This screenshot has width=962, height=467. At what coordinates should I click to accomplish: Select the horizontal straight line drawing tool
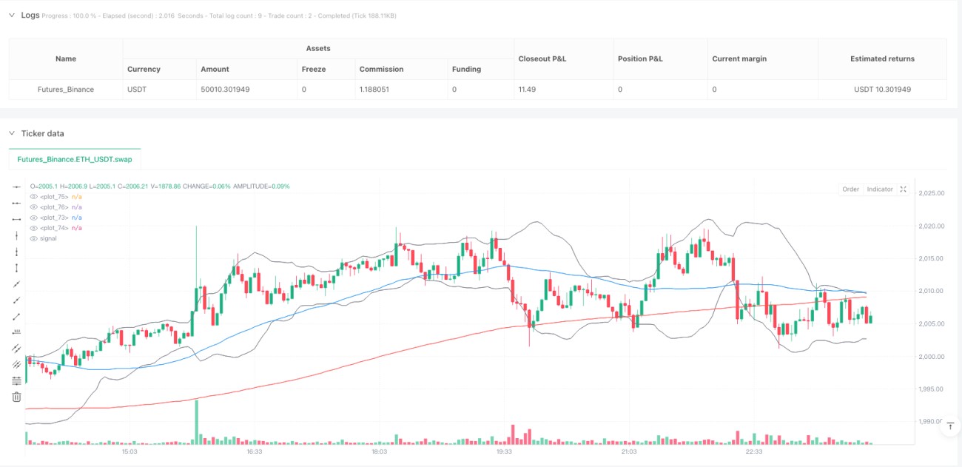tap(16, 188)
